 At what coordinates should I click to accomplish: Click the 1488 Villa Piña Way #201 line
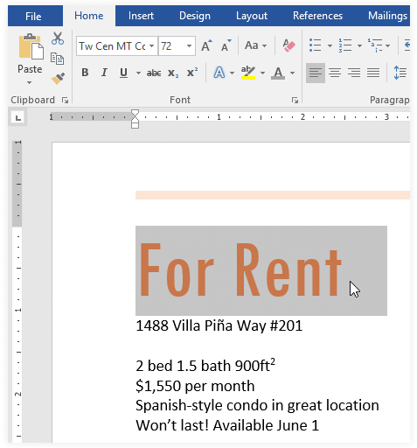point(219,325)
